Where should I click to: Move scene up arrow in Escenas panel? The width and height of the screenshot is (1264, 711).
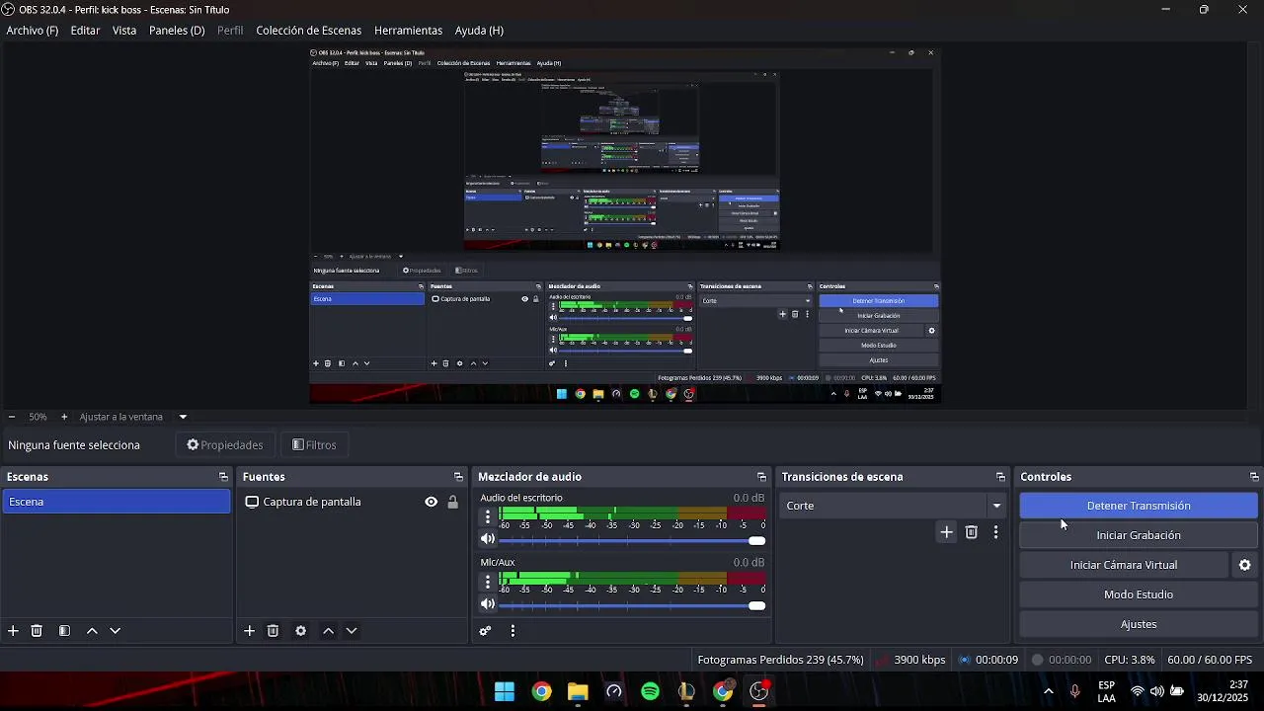(92, 631)
